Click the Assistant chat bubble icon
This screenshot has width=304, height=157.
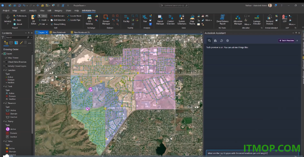click(x=210, y=40)
